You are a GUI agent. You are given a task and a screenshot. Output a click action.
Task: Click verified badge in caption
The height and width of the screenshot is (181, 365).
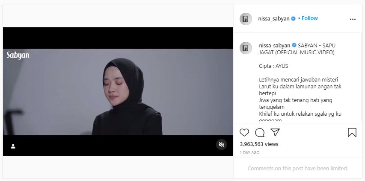coord(294,45)
